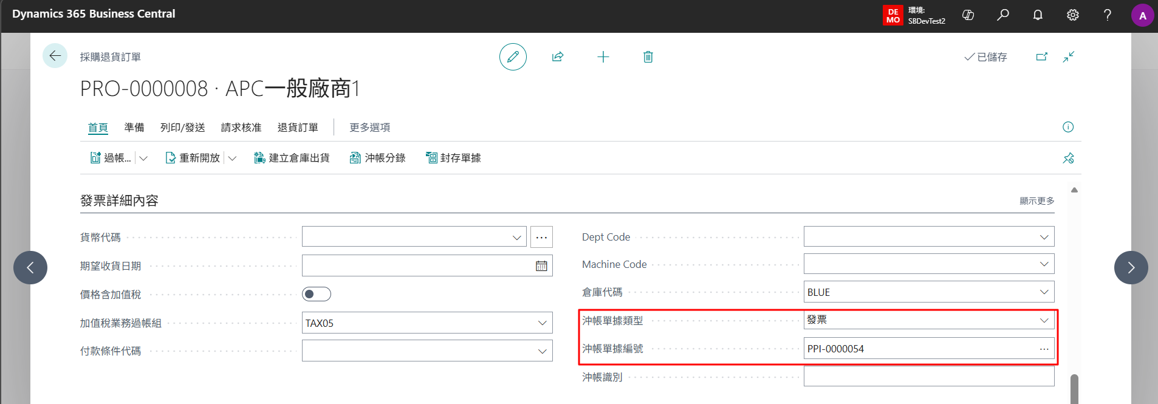Click 封存單據 button
Viewport: 1158px width, 404px height.
[x=453, y=158]
